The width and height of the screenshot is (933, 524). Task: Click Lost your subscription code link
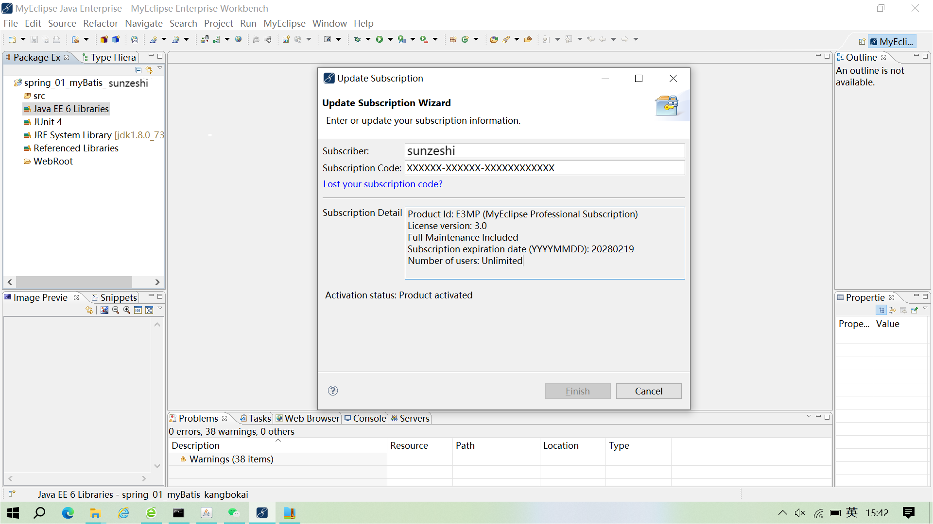tap(383, 184)
